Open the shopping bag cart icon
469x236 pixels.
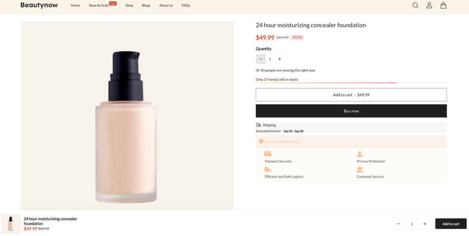point(443,5)
